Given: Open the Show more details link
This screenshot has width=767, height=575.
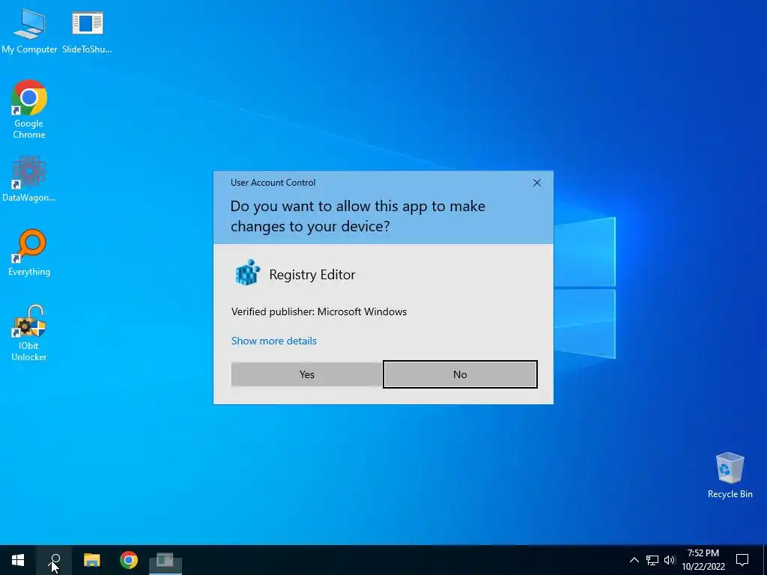Looking at the screenshot, I should [274, 341].
